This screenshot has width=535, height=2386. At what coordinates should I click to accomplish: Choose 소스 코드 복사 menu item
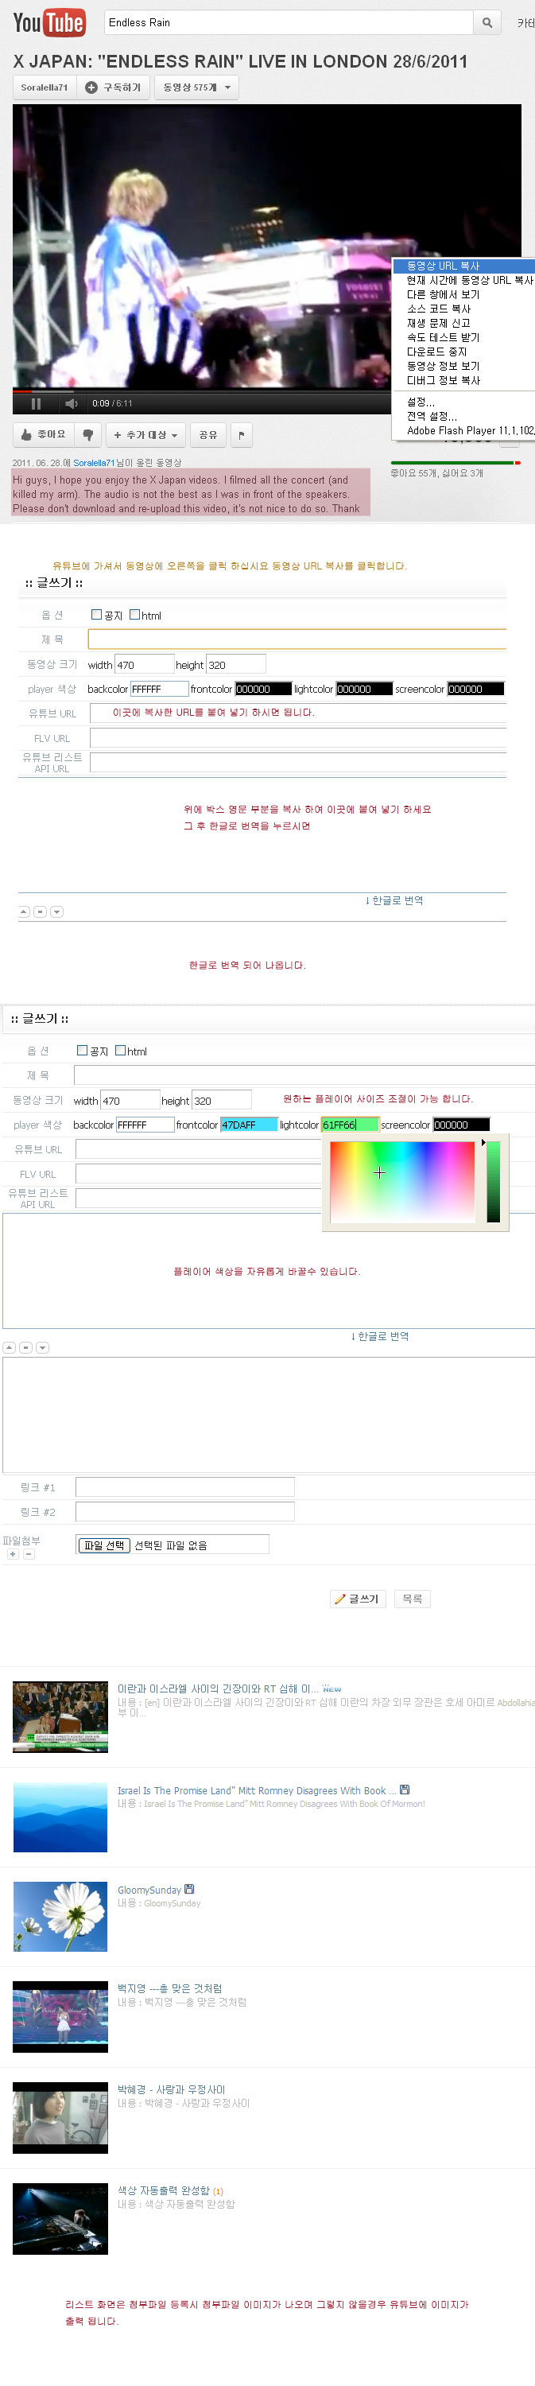[x=463, y=309]
